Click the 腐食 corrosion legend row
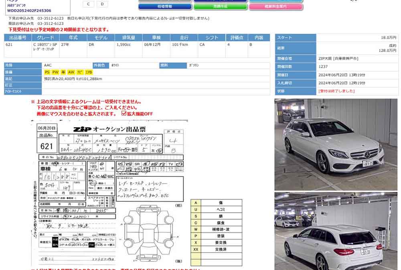The width and height of the screenshot is (401, 270). pyautogui.click(x=217, y=223)
